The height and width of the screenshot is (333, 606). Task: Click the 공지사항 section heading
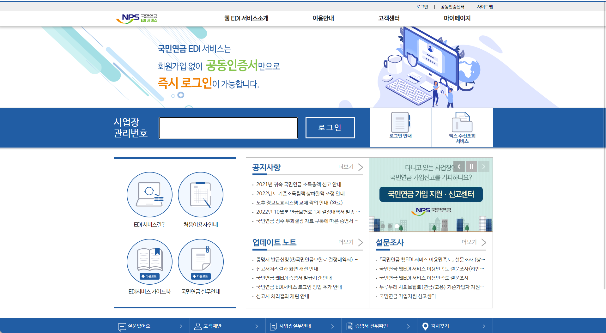point(266,167)
